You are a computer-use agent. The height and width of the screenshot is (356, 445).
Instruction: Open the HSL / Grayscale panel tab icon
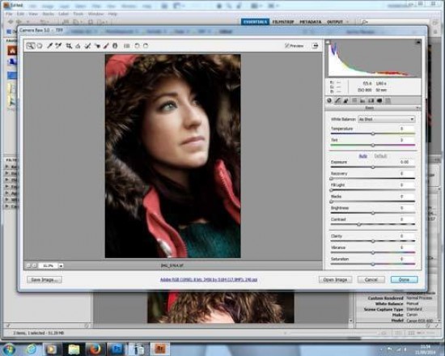pos(354,100)
